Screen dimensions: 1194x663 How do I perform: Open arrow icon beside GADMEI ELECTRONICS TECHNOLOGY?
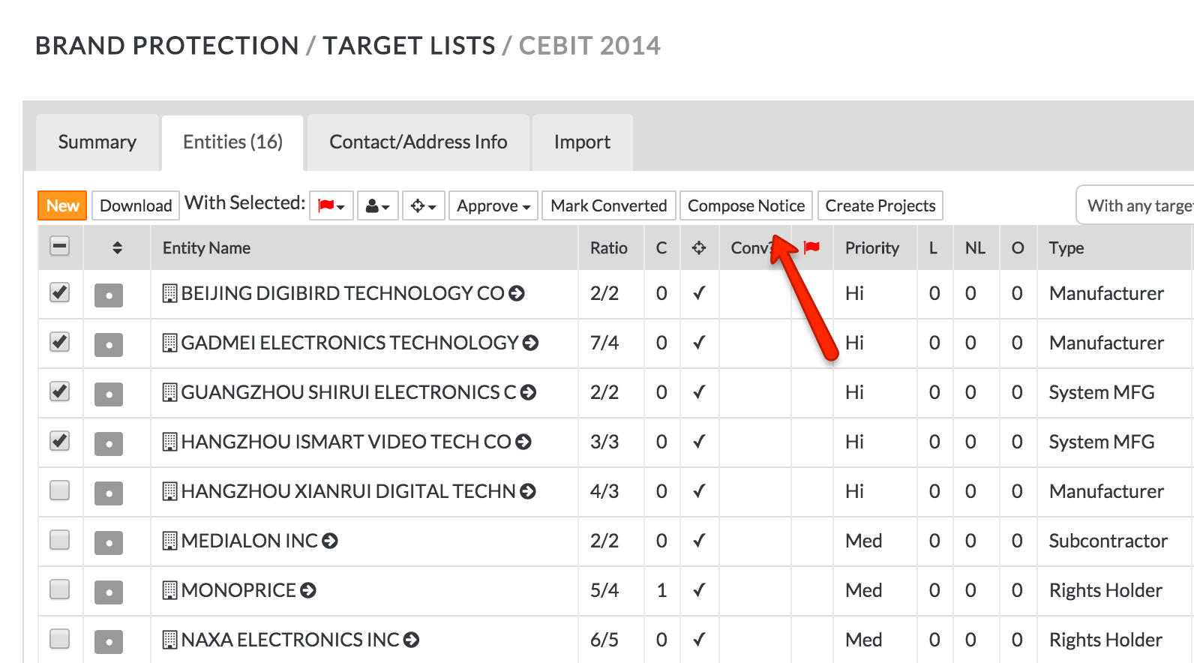[531, 343]
